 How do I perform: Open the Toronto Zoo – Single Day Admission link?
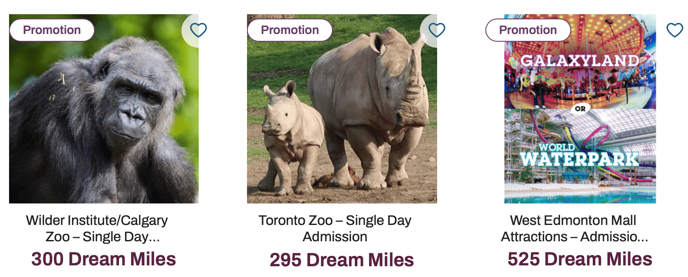click(x=335, y=228)
